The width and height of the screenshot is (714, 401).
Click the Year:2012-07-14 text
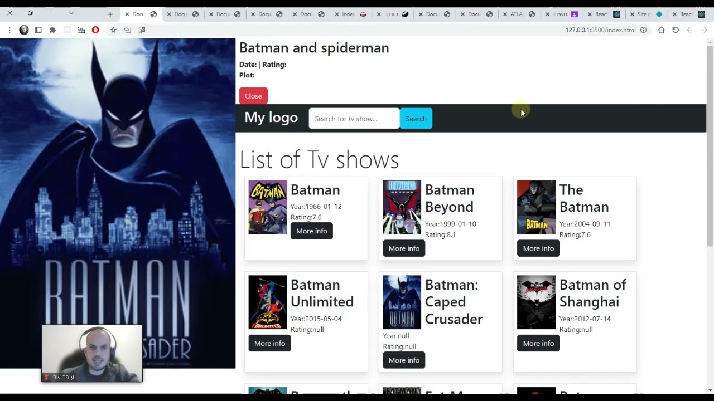tap(585, 319)
